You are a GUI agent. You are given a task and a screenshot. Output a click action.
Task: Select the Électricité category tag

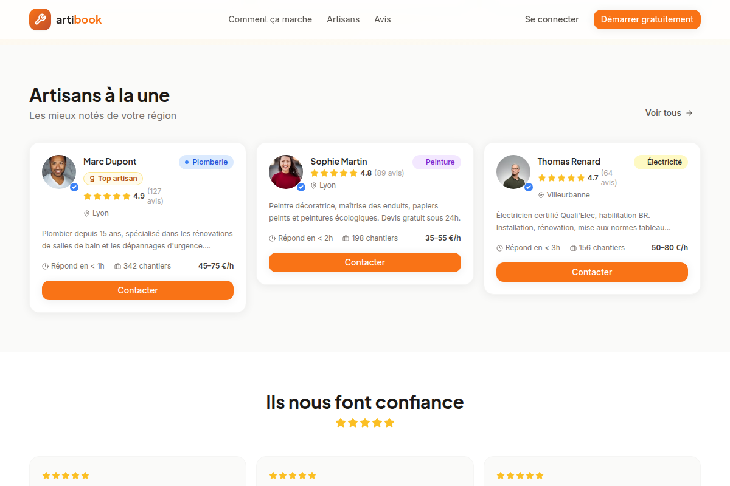tap(661, 162)
